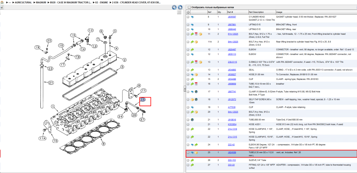357x173 pixels.
Task: Click the green arrow on row 222-42
Action: (196, 145)
